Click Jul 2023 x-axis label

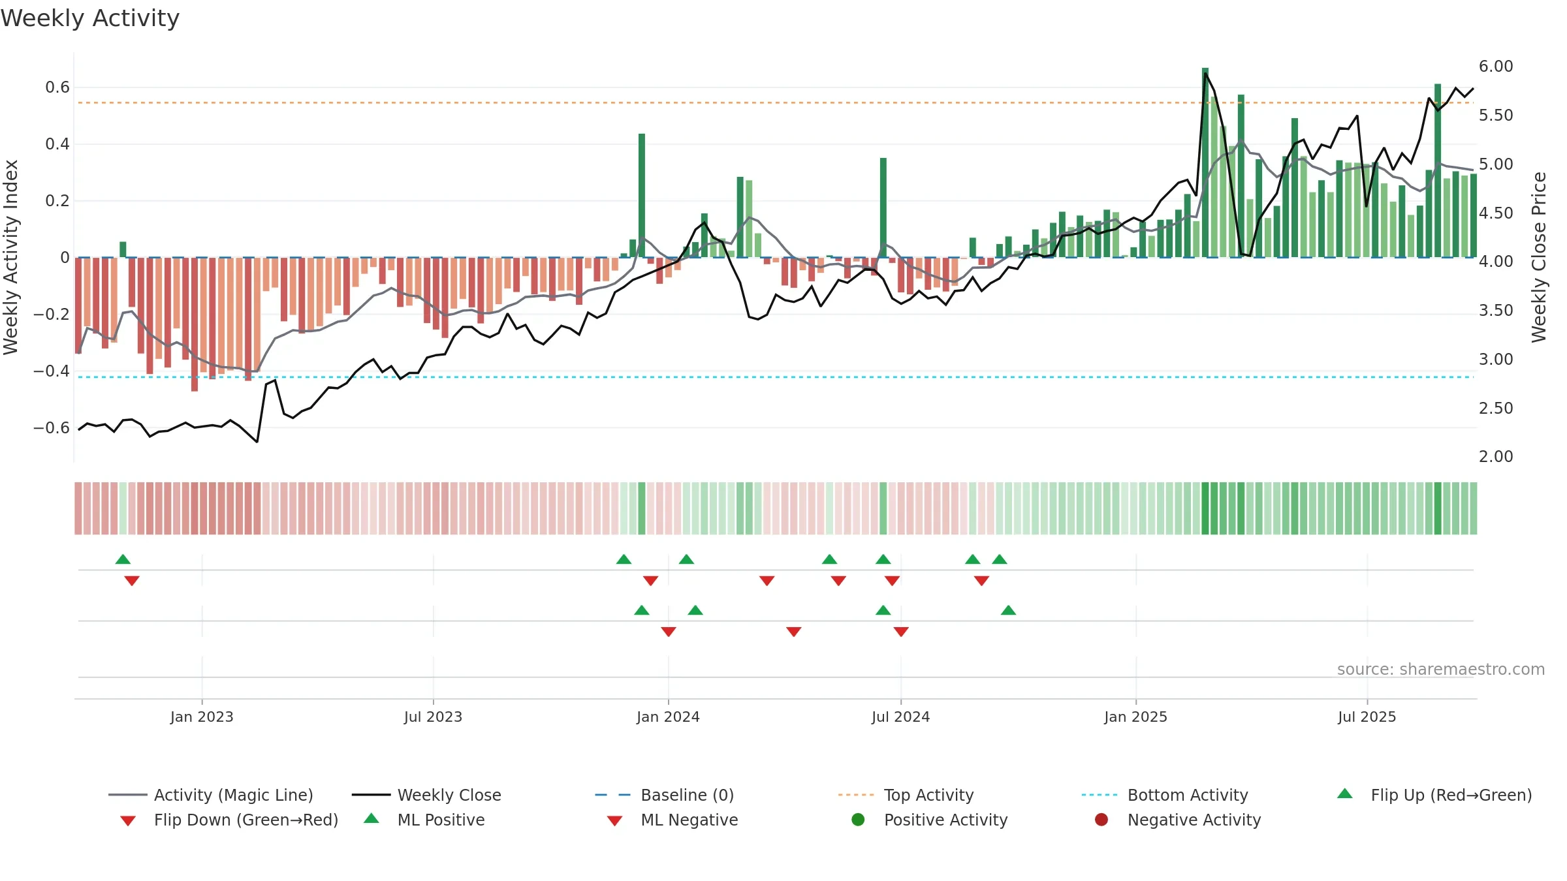tap(433, 717)
